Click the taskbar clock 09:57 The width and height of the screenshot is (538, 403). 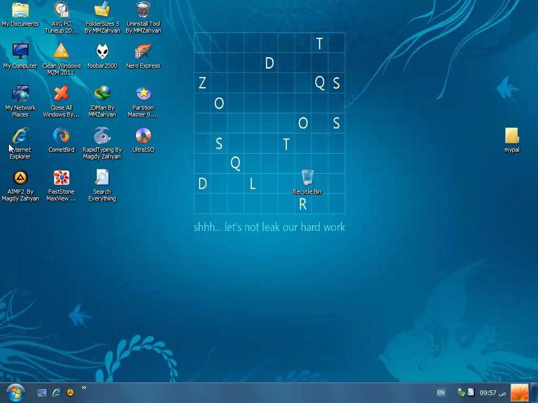493,393
